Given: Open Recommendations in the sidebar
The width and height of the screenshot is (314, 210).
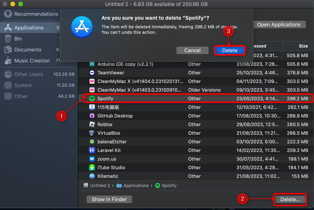Looking at the screenshot, I should tap(36, 14).
